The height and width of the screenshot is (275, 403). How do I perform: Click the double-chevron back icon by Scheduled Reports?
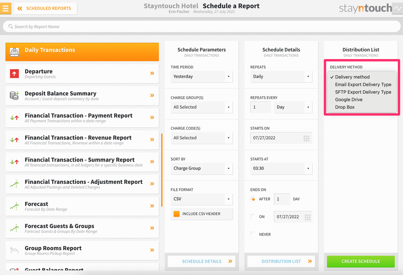point(20,8)
